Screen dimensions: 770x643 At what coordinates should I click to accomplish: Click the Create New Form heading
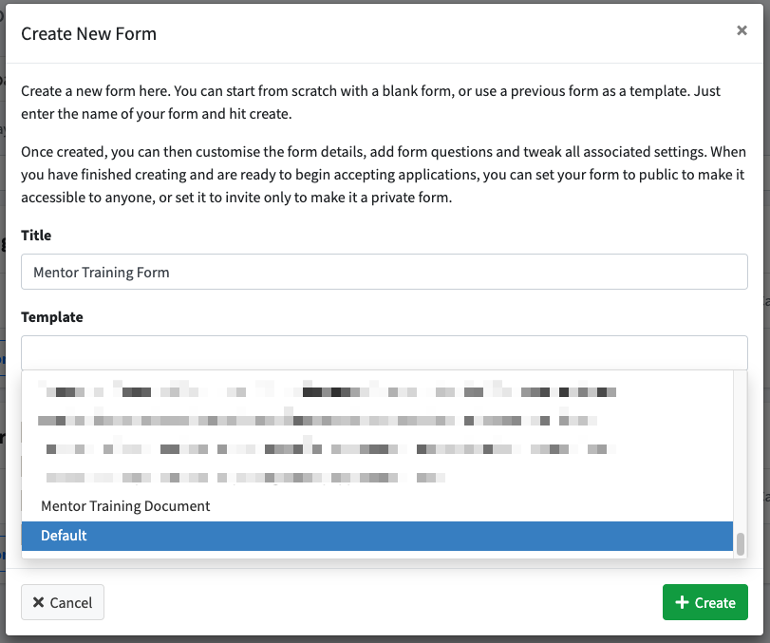coord(89,34)
